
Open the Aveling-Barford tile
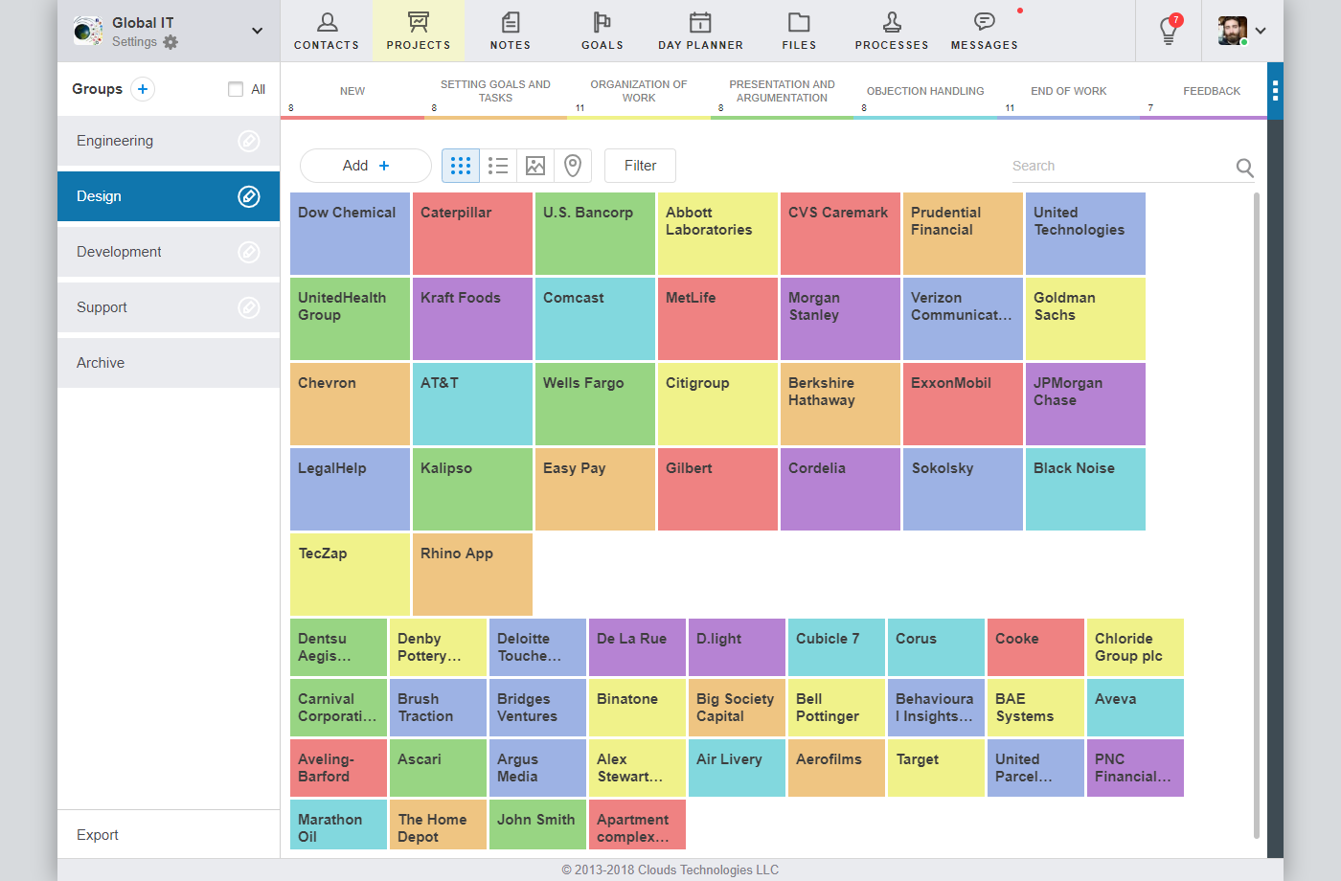(x=339, y=768)
